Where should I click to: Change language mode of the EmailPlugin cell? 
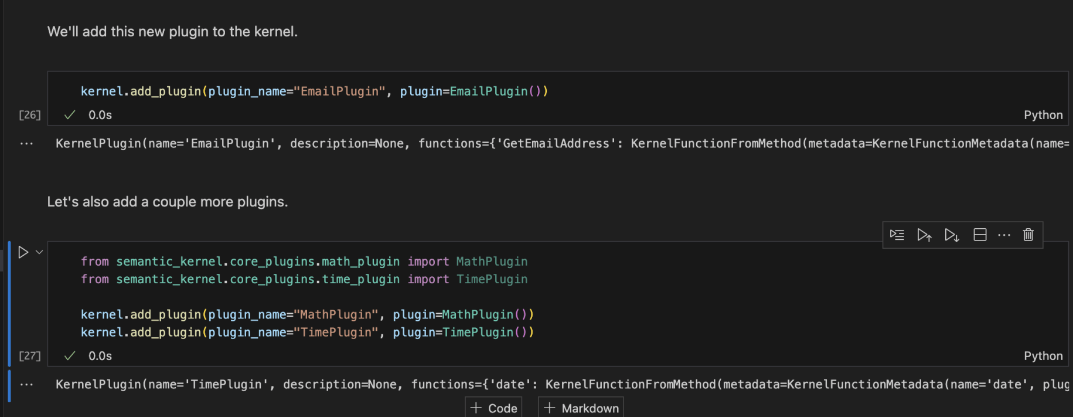(1043, 115)
